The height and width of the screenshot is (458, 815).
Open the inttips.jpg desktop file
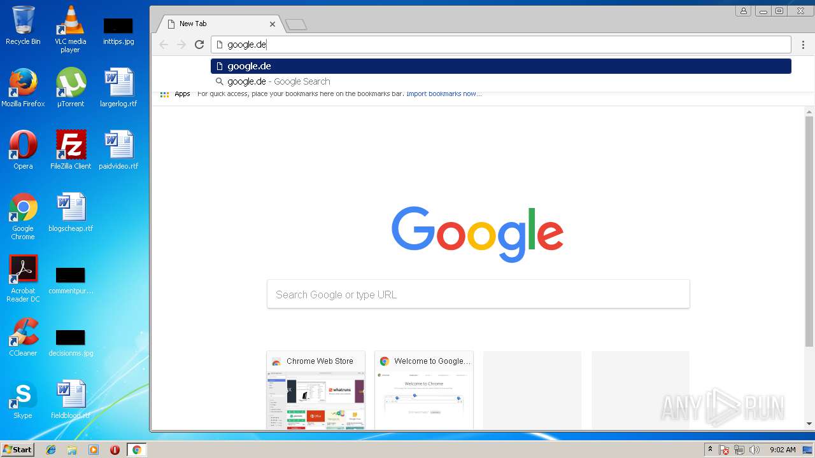pyautogui.click(x=118, y=31)
